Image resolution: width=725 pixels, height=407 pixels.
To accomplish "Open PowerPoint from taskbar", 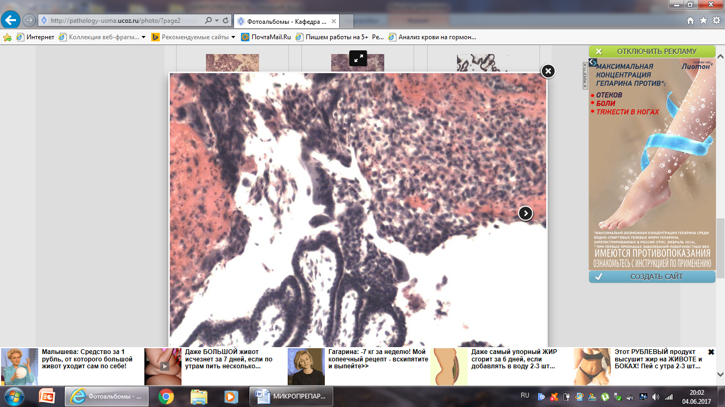I will click(x=47, y=396).
